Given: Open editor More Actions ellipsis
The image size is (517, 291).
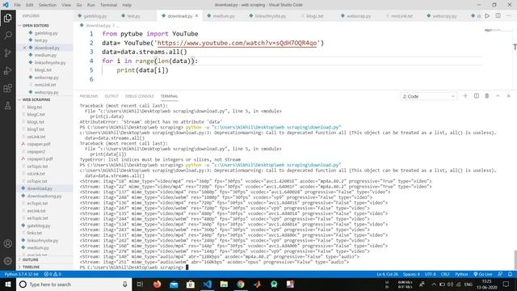Looking at the screenshot, I should point(508,16).
